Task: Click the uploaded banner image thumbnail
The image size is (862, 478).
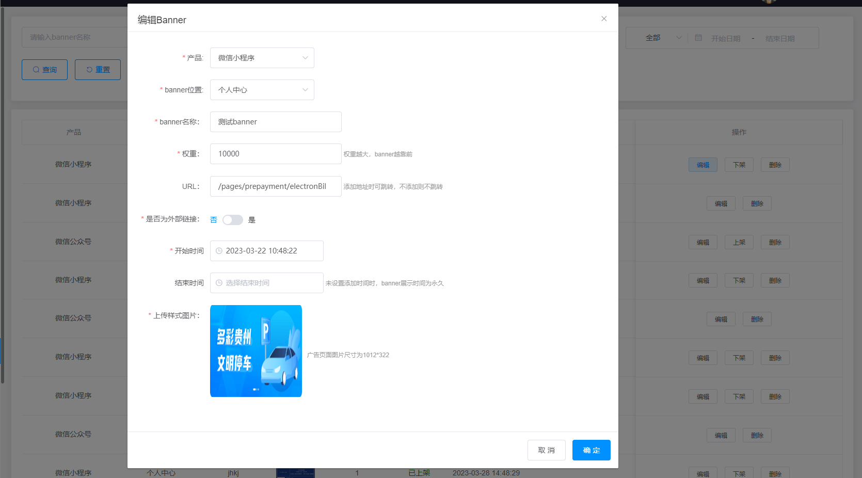Action: (256, 351)
